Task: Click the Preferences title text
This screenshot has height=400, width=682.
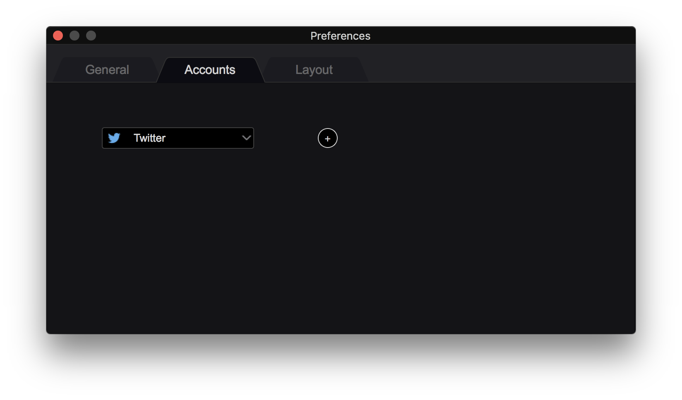Action: click(x=340, y=36)
